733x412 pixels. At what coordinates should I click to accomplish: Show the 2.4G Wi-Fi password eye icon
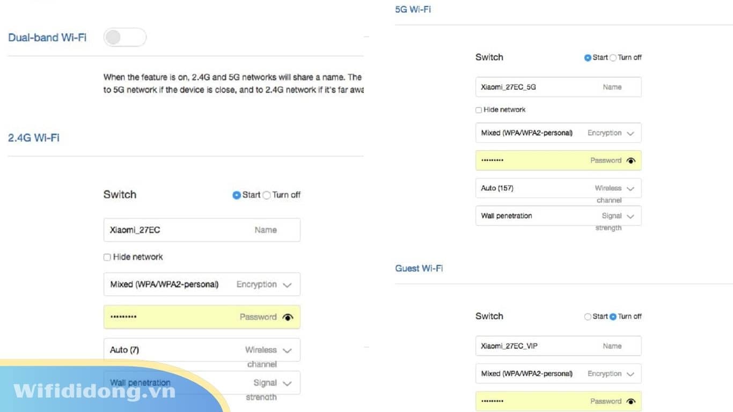click(288, 317)
